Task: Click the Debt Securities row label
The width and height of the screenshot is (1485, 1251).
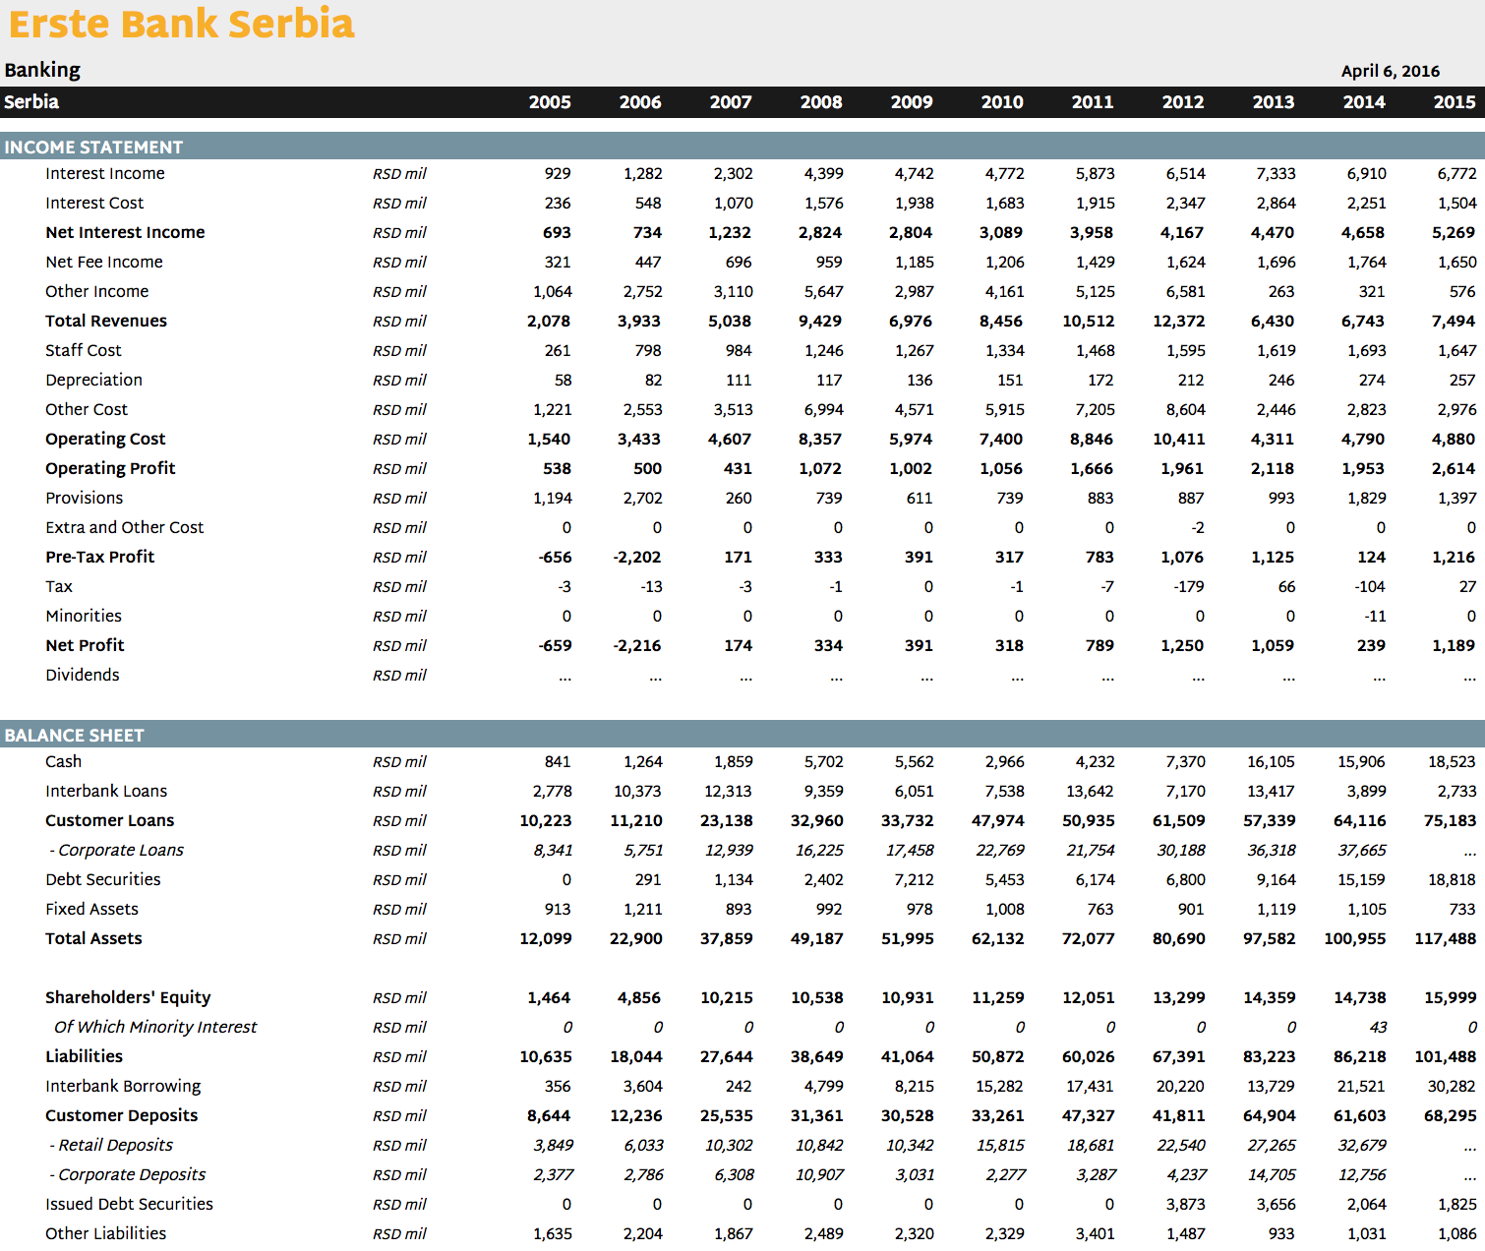Action: click(103, 880)
